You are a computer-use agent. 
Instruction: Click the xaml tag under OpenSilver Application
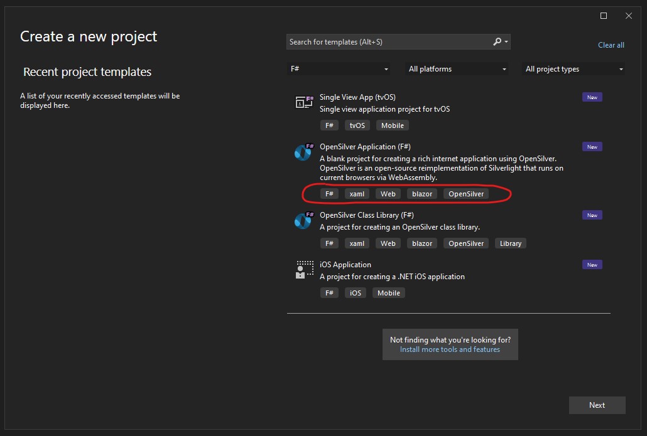tap(357, 193)
